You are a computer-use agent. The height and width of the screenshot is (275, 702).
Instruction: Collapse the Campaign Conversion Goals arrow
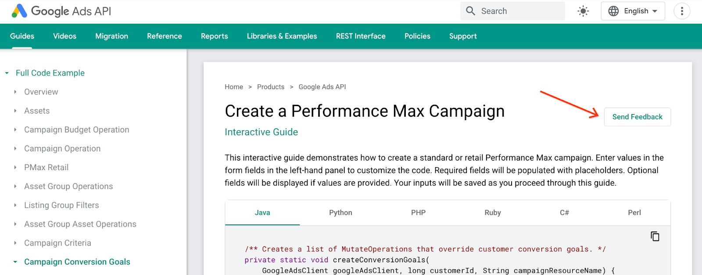pos(15,262)
